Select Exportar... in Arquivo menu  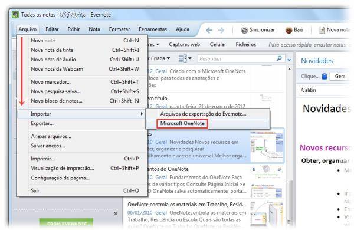(83, 123)
